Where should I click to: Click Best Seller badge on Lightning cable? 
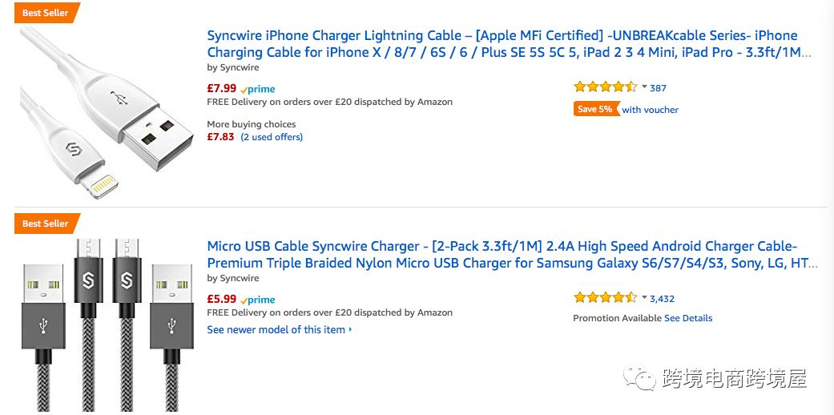tap(44, 13)
